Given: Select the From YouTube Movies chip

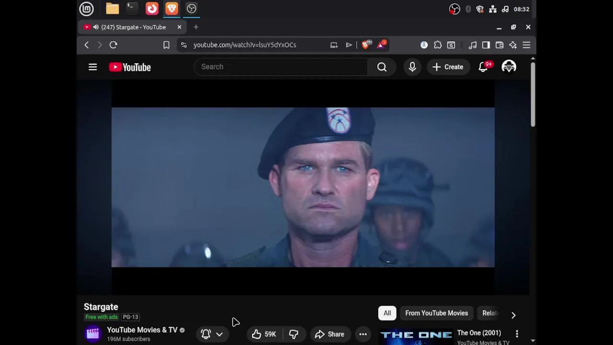Looking at the screenshot, I should (436, 313).
